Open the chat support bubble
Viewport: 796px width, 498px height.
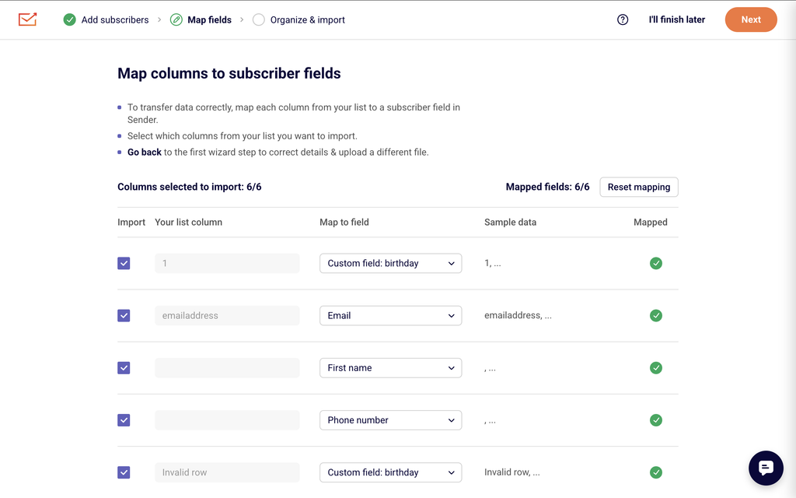[x=766, y=468]
